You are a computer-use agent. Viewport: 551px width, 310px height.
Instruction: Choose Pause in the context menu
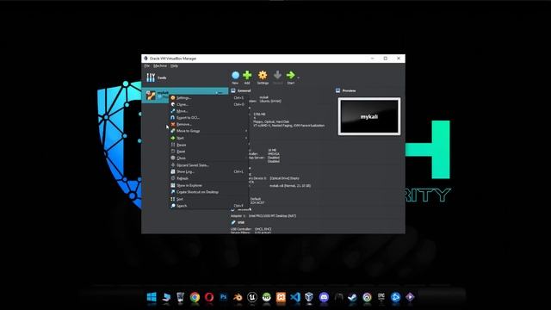click(208, 145)
